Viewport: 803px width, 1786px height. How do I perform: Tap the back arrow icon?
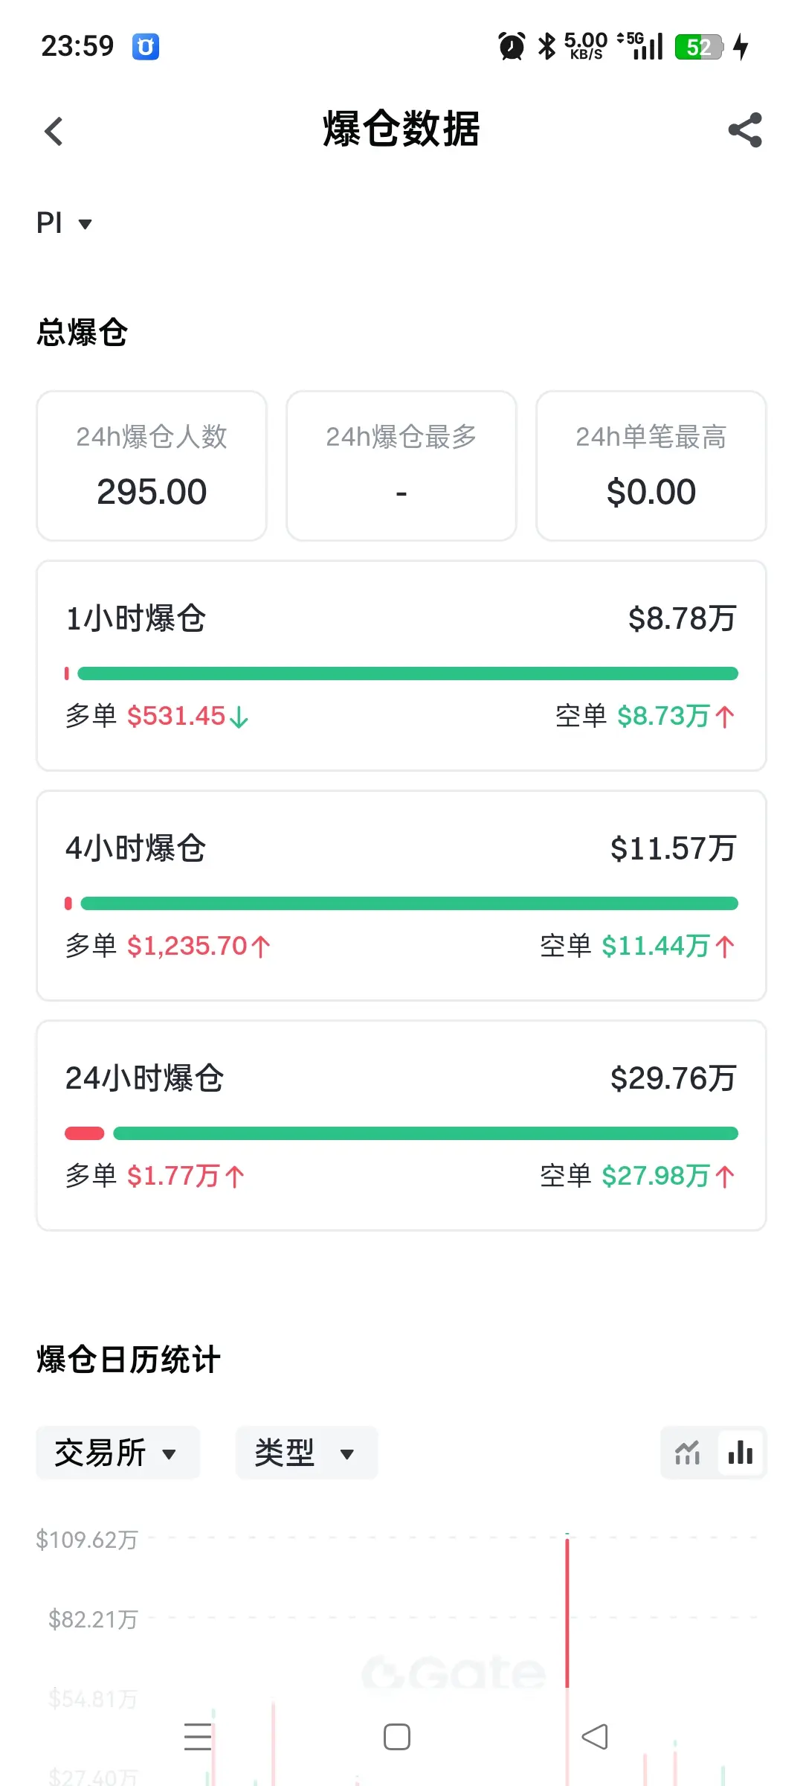54,132
